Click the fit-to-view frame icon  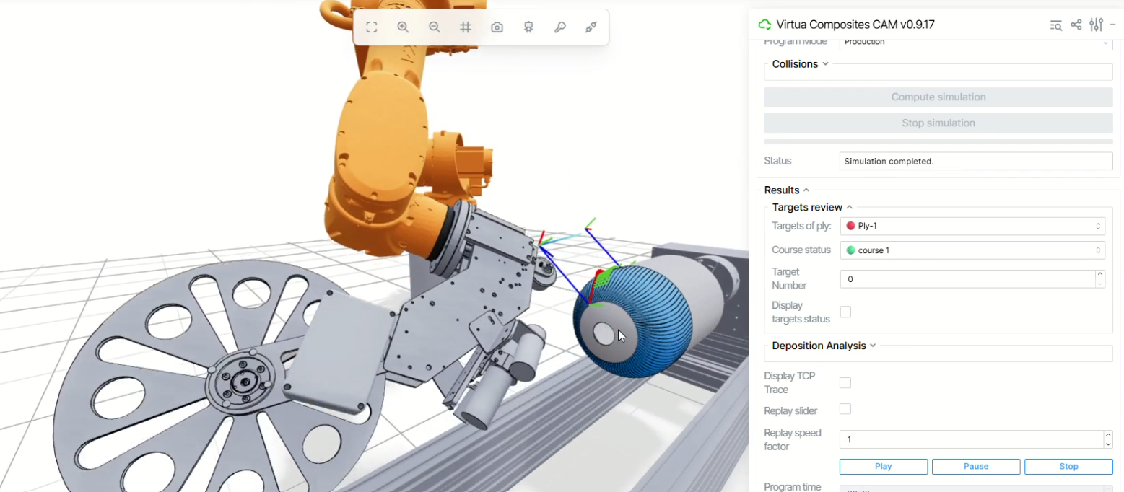pos(372,27)
